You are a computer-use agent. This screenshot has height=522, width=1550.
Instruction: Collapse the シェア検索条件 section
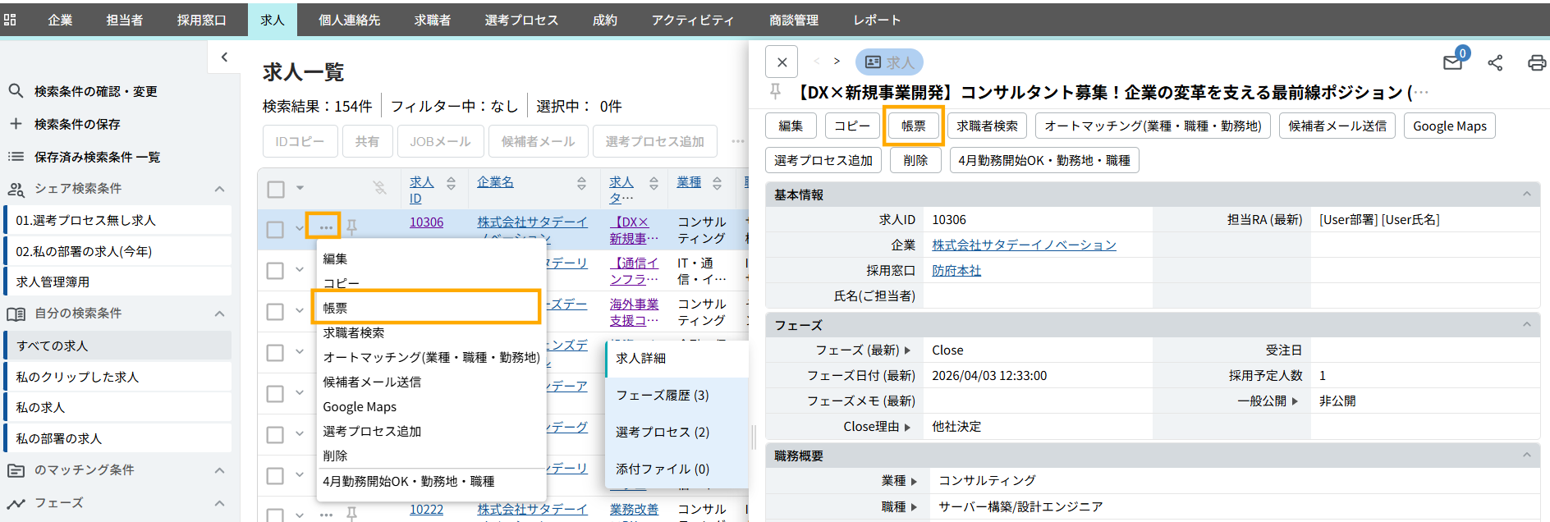tap(219, 189)
